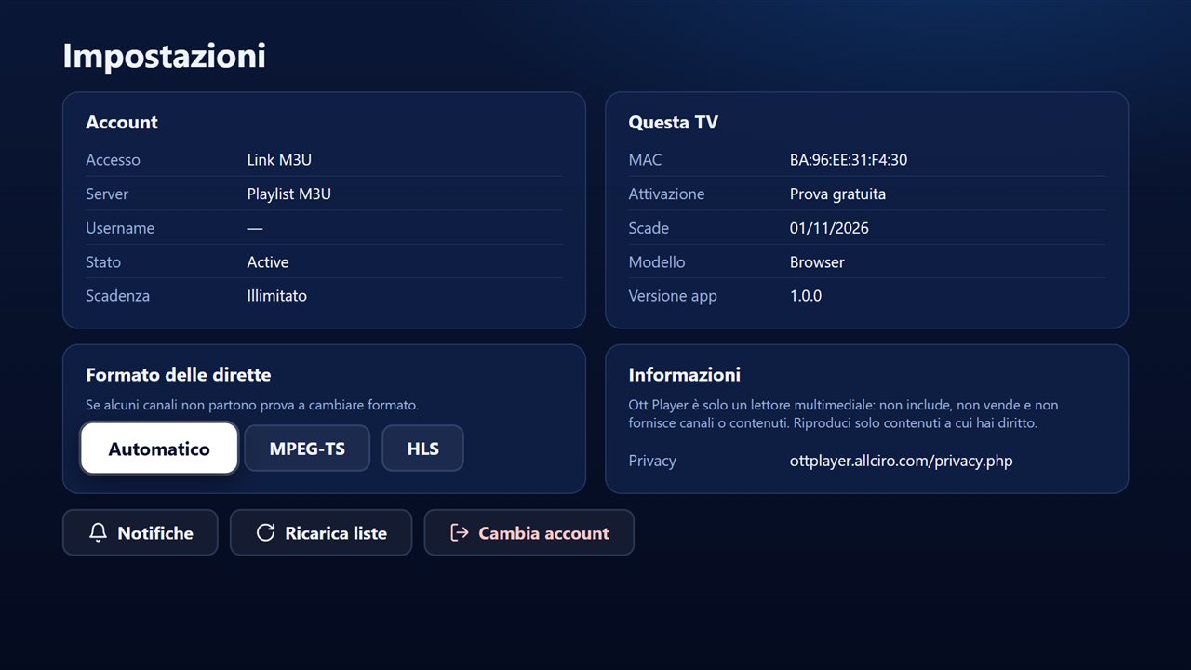This screenshot has height=670, width=1191.
Task: Switch live format to HLS
Action: click(422, 449)
